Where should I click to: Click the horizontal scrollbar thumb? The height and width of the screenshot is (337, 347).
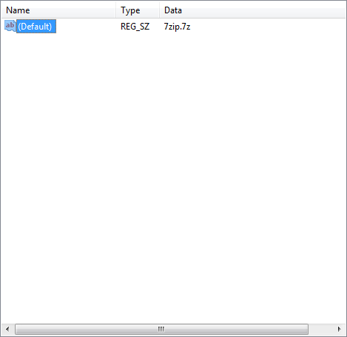(161, 329)
